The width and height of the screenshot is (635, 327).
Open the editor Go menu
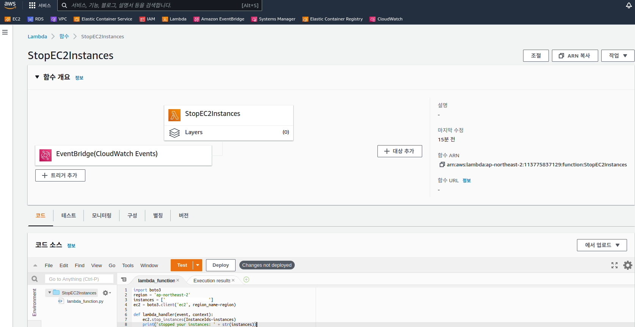click(x=112, y=266)
